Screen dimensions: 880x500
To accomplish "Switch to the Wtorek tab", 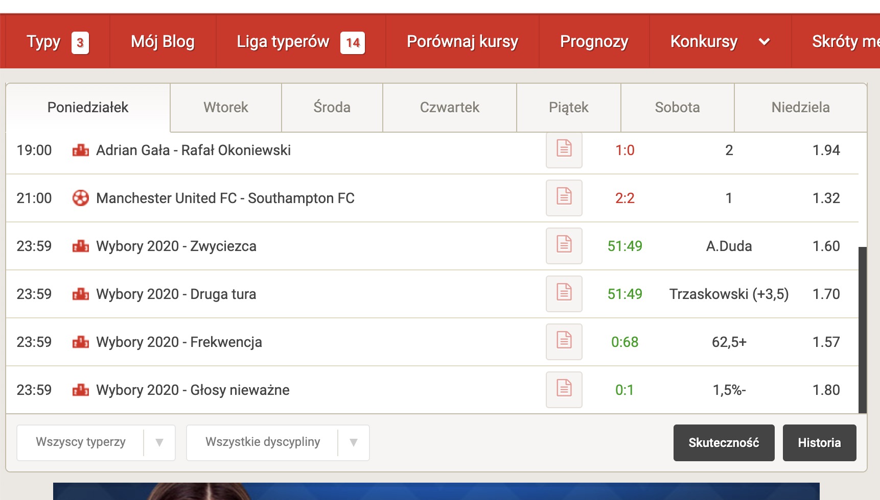I will click(x=226, y=108).
